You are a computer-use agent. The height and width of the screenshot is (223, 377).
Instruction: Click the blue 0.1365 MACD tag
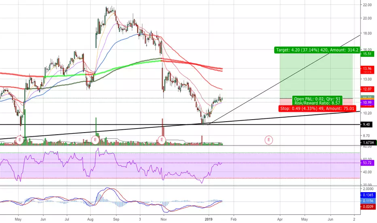368,195
